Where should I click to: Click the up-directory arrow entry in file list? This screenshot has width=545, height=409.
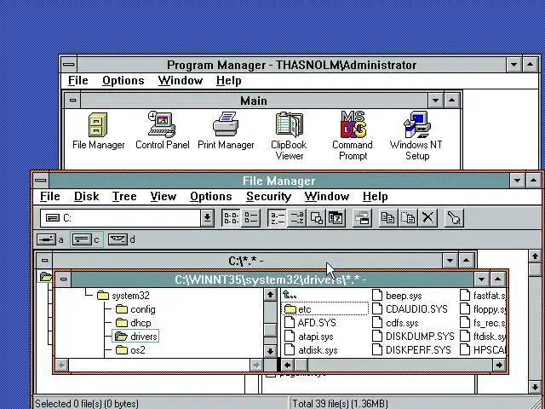(290, 295)
